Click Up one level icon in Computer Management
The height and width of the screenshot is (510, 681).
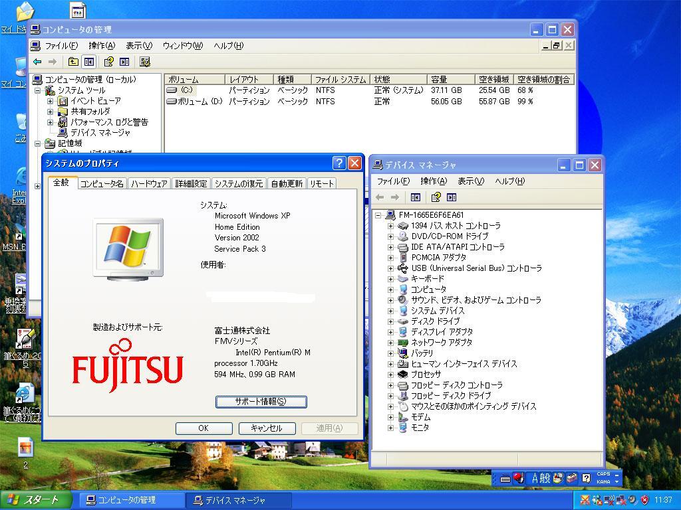73,62
